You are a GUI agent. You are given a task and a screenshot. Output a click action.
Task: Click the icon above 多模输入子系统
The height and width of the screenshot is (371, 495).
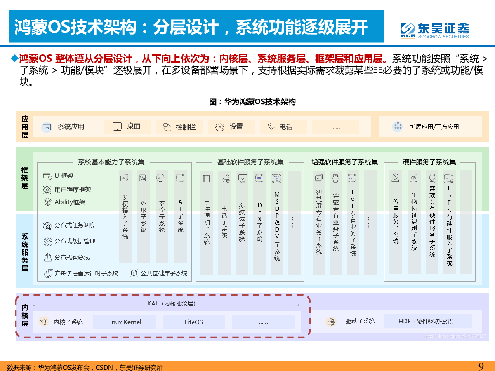click(125, 178)
